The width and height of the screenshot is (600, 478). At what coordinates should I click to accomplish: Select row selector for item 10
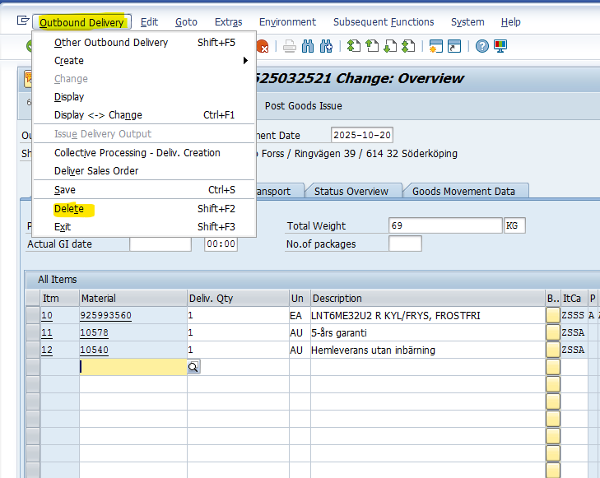pos(33,315)
